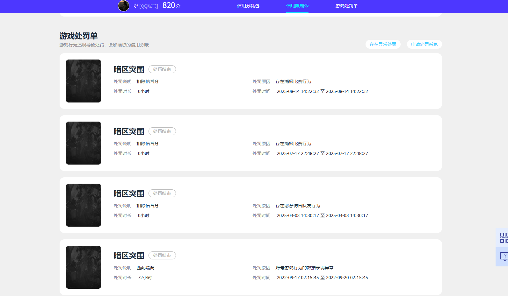
Task: Click the user avatar in header
Action: click(x=124, y=6)
